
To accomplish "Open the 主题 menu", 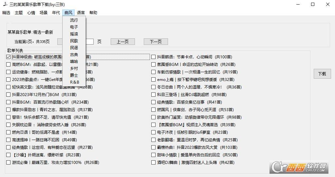I will [x=19, y=13].
